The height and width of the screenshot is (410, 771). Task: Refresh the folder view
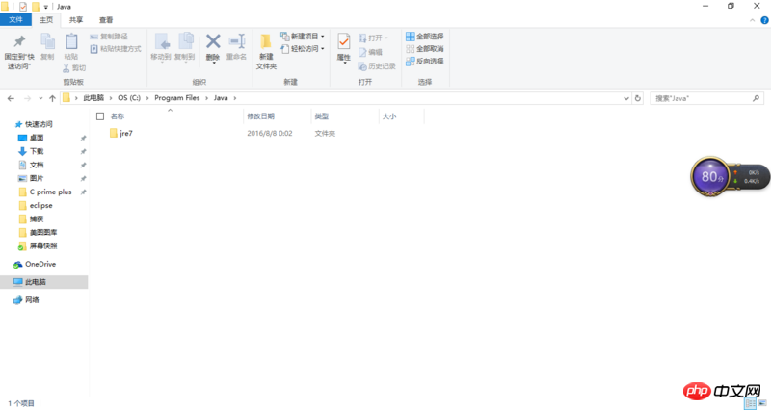point(638,98)
